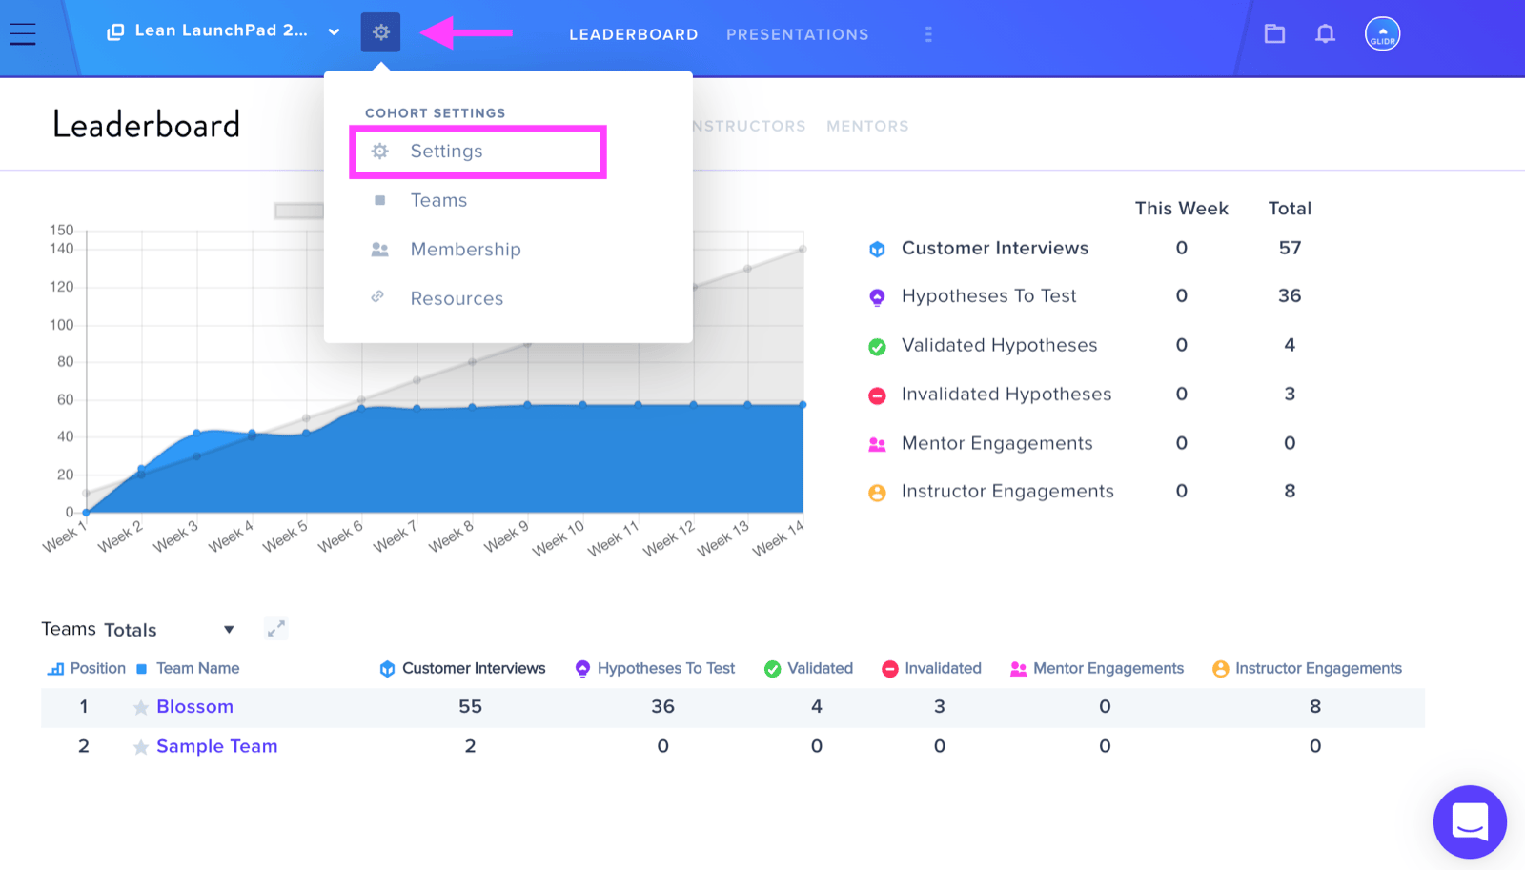1525x870 pixels.
Task: Click the cohort settings gear icon
Action: tap(380, 32)
